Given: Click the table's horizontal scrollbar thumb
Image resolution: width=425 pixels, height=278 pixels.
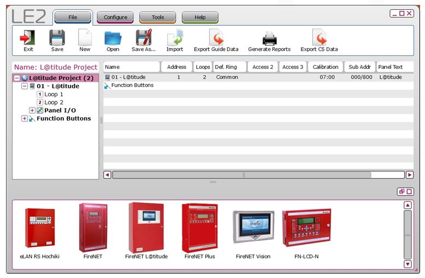Looking at the screenshot, I should point(242,175).
